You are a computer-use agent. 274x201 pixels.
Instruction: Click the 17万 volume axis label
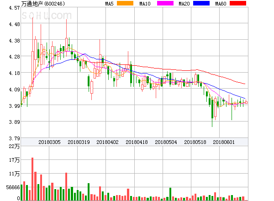pos(14,160)
